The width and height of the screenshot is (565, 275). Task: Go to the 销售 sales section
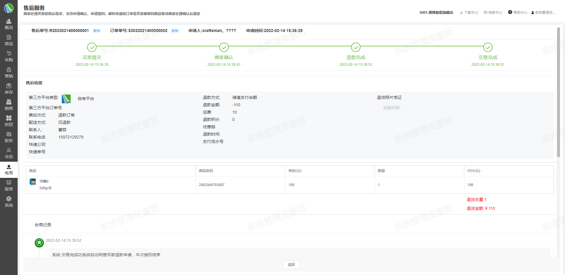[9, 105]
